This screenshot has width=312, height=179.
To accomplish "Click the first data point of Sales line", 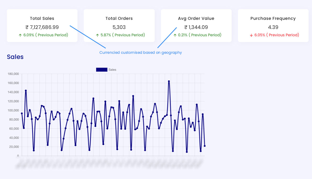I will pos(22,114).
